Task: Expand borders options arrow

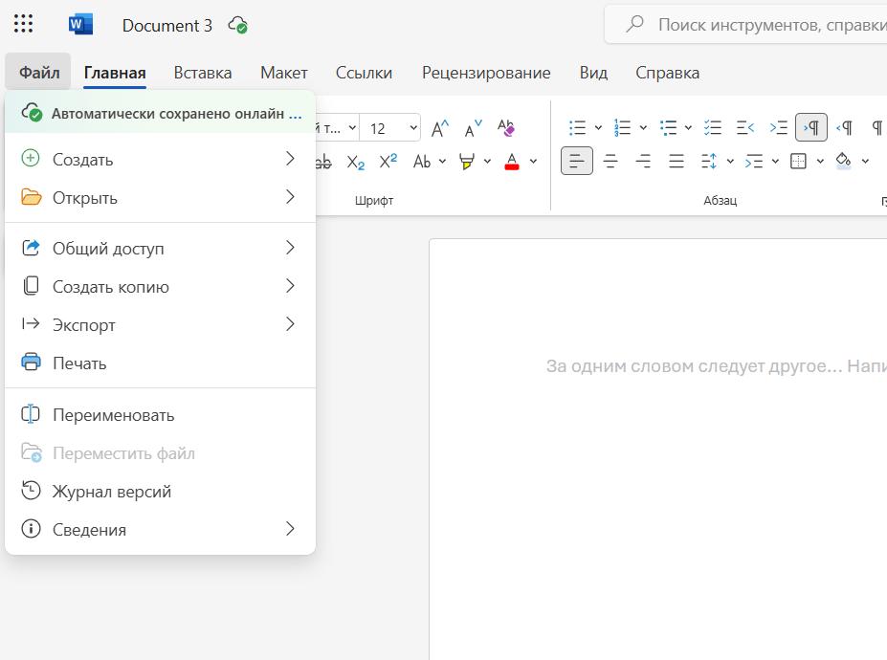Action: [820, 162]
